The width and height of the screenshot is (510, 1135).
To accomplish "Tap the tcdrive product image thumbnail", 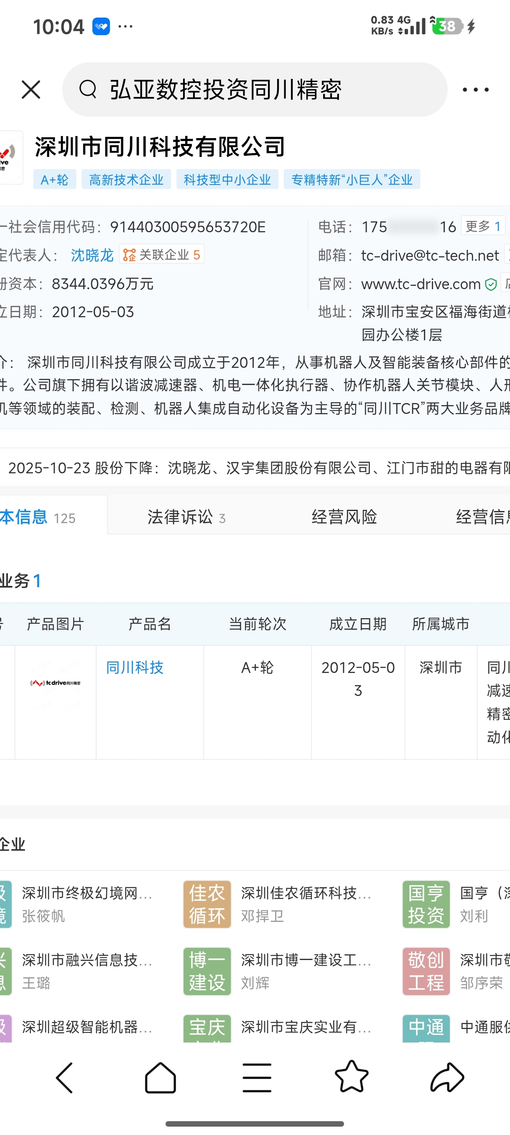I will click(56, 683).
